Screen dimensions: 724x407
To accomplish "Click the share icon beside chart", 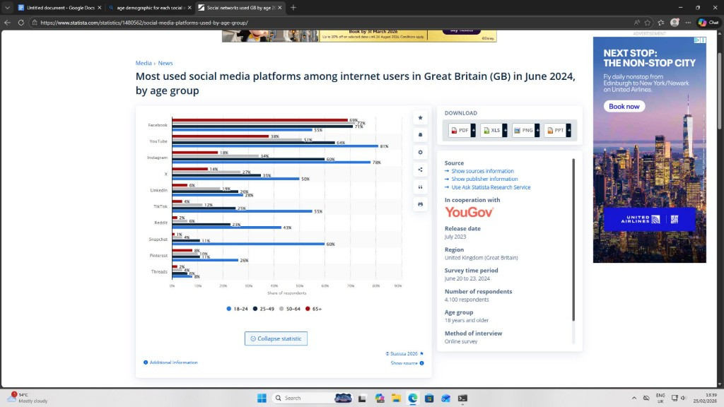I will coord(420,170).
